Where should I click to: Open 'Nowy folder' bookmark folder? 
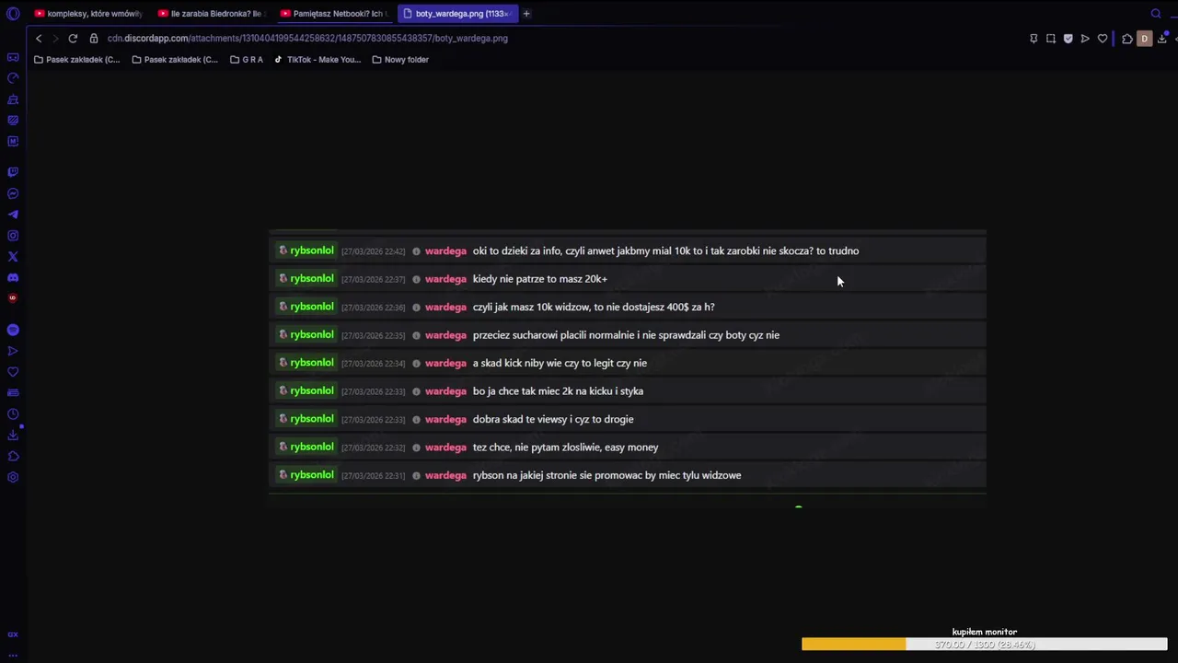400,60
